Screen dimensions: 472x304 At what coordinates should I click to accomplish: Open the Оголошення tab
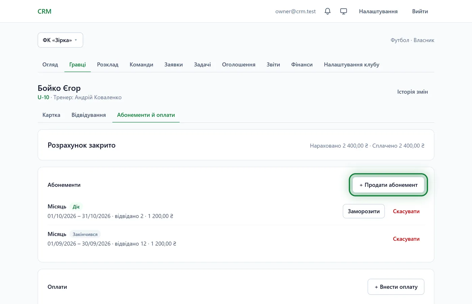pos(239,64)
